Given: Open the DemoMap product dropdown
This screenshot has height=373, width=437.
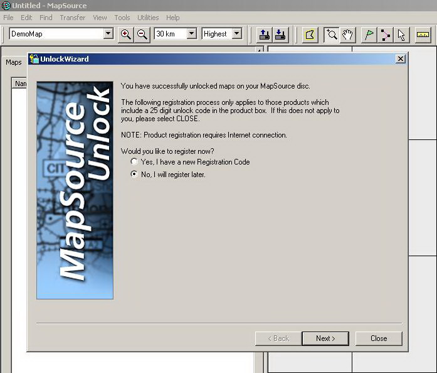Looking at the screenshot, I should pyautogui.click(x=108, y=34).
